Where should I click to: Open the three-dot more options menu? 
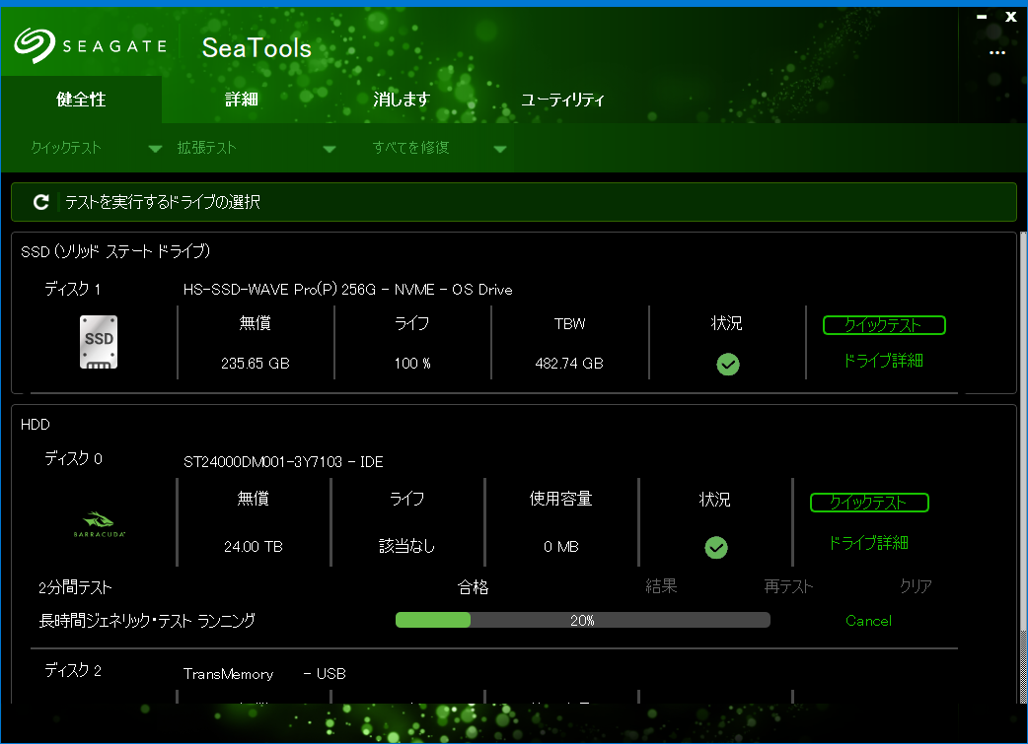(x=996, y=53)
